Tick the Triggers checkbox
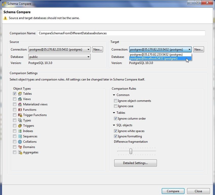 pos(14,126)
